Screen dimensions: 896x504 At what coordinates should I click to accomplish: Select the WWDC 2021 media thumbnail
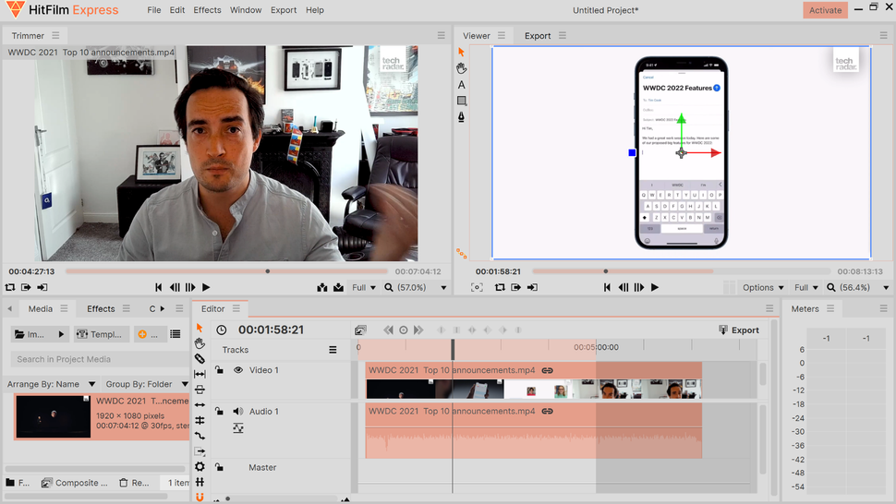click(x=54, y=416)
